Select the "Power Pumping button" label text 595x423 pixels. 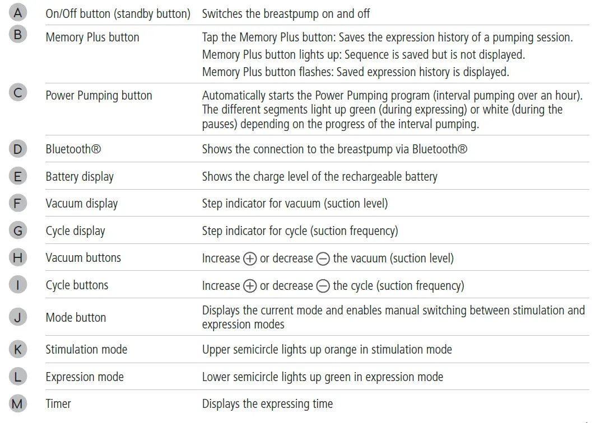(x=99, y=95)
